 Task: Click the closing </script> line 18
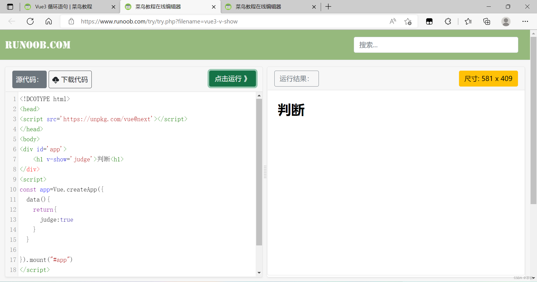coord(35,270)
